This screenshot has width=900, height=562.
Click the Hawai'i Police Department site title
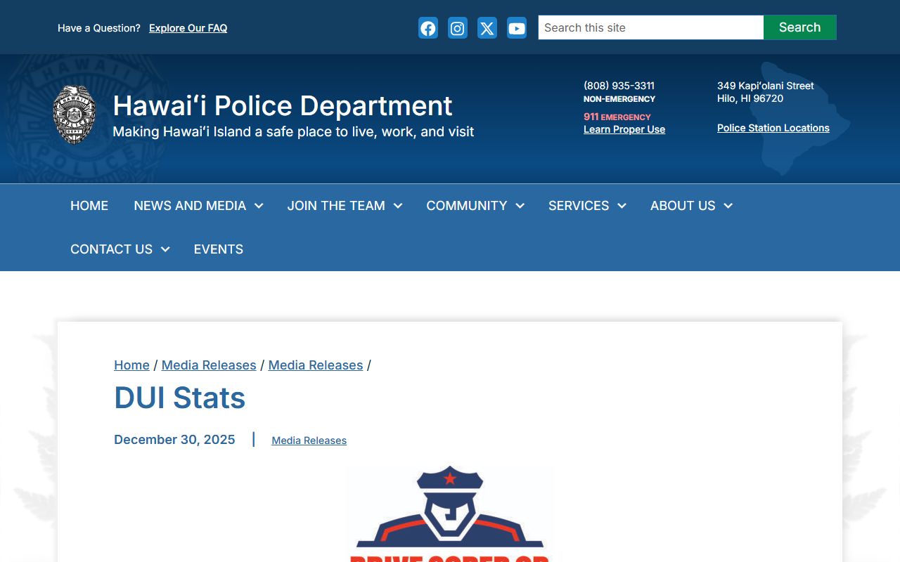(283, 106)
